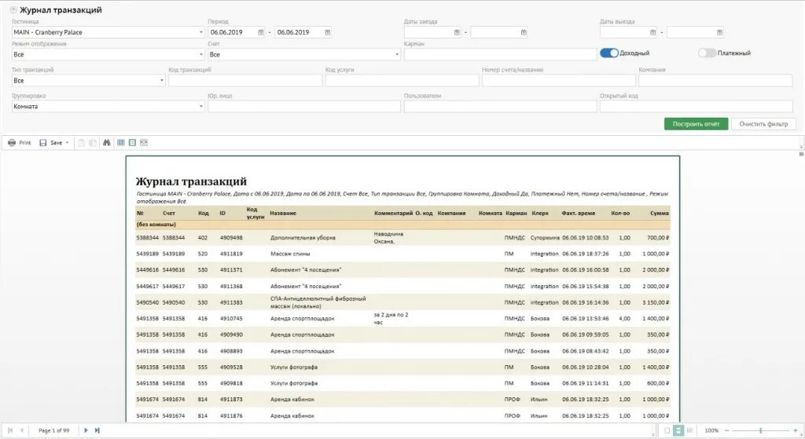Viewport: 805px width, 439px height.
Task: Open the Save format dropdown arrow
Action: tap(68, 143)
